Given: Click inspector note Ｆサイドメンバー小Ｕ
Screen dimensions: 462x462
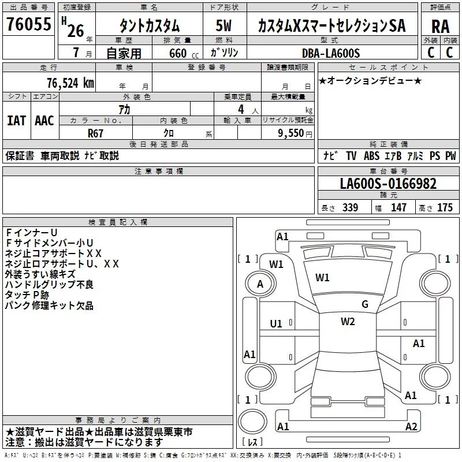Looking at the screenshot, I should tap(49, 243).
